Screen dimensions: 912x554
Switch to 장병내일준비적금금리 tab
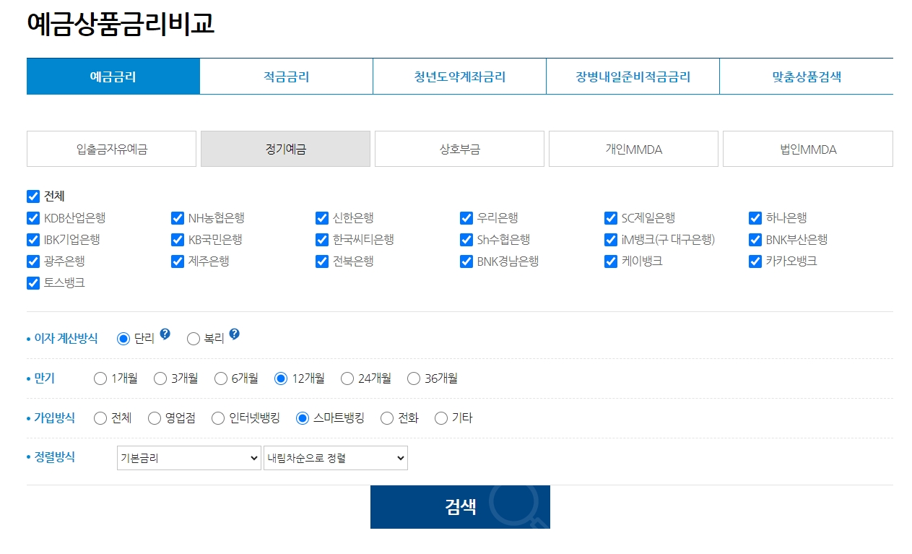pos(633,77)
